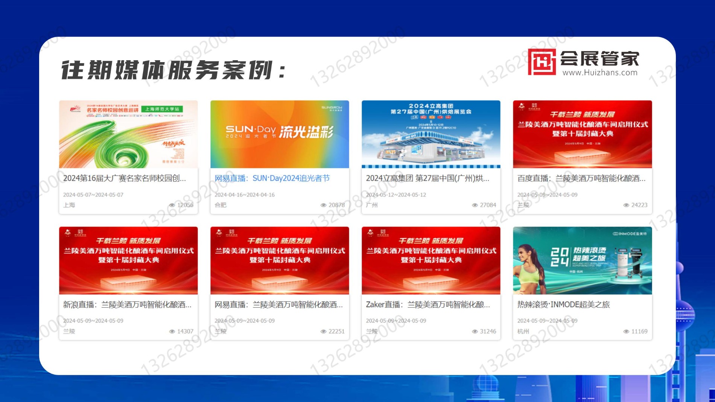Click the eye icon beside 22251 views
Image resolution: width=715 pixels, height=402 pixels.
point(323,332)
